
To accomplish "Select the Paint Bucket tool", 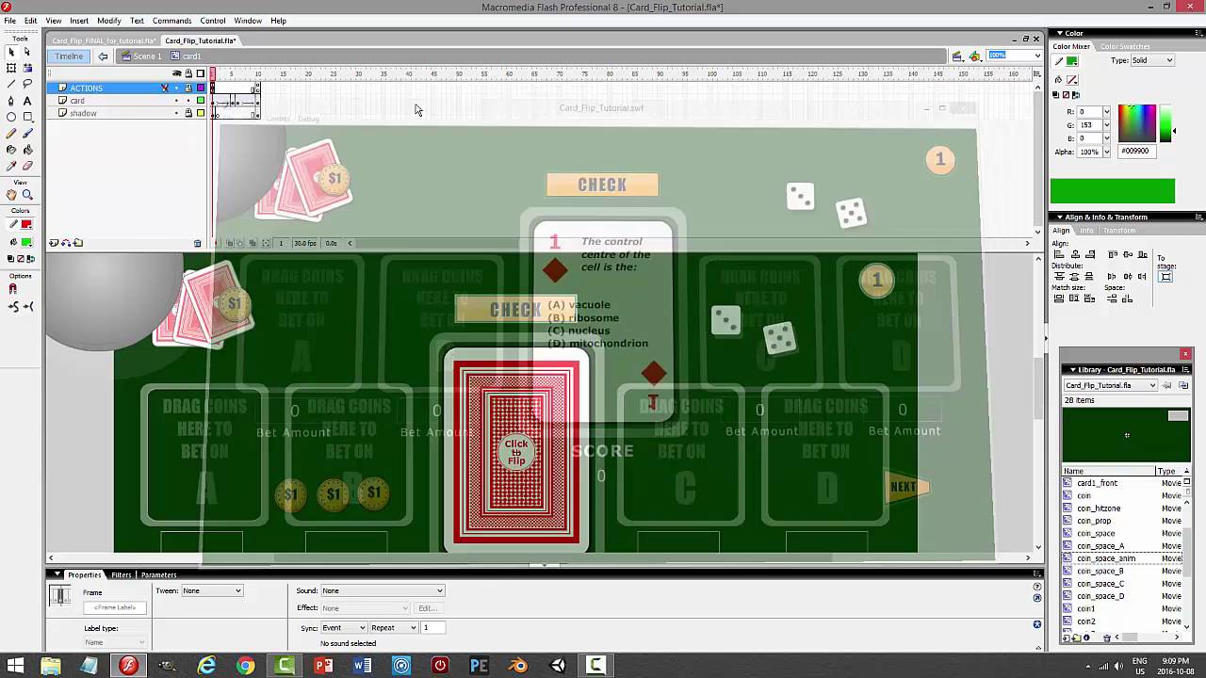I will pyautogui.click(x=27, y=149).
